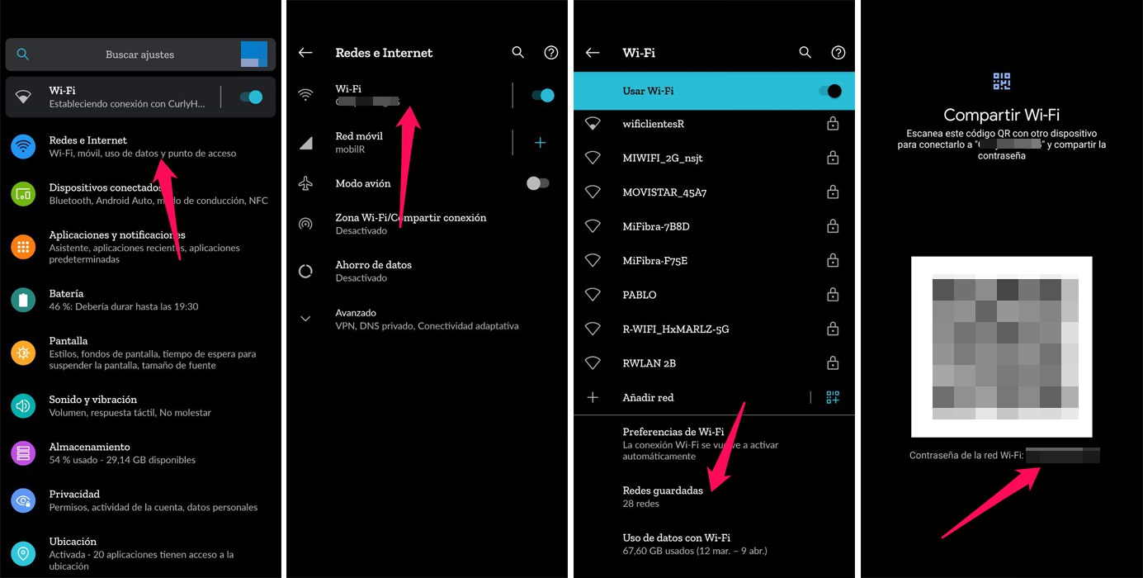Click the Buscar ajustes search field
The height and width of the screenshot is (578, 1143).
click(139, 54)
